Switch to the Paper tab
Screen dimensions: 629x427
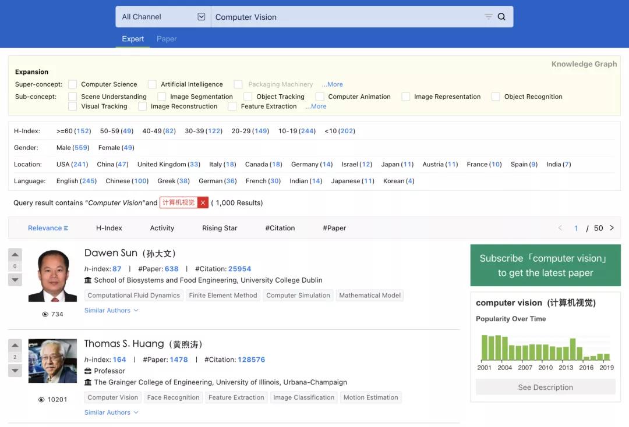[167, 39]
